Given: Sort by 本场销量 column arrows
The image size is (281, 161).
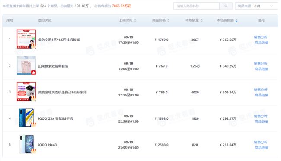Looking at the screenshot, I should (x=201, y=21).
